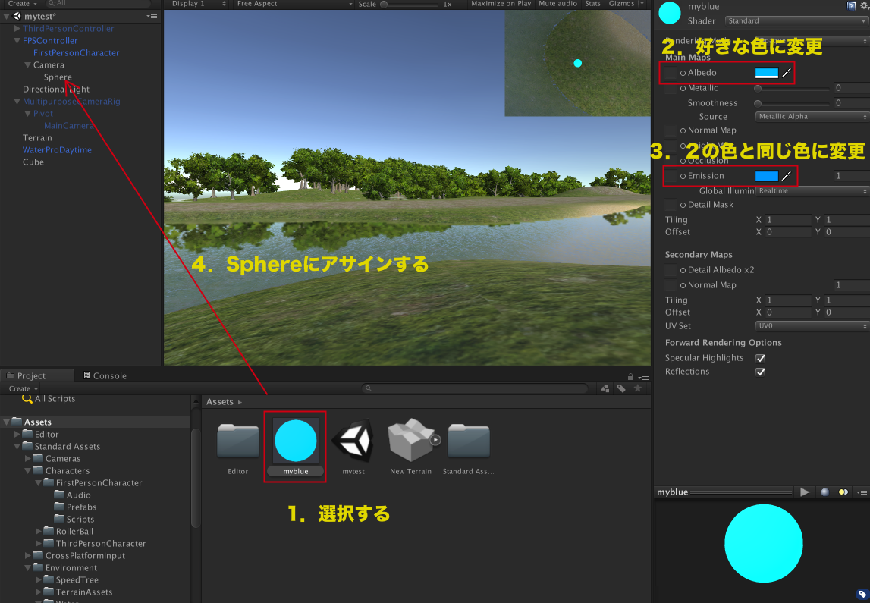Search by Label icon in Project toolbar
This screenshot has width=870, height=603.
(x=621, y=388)
